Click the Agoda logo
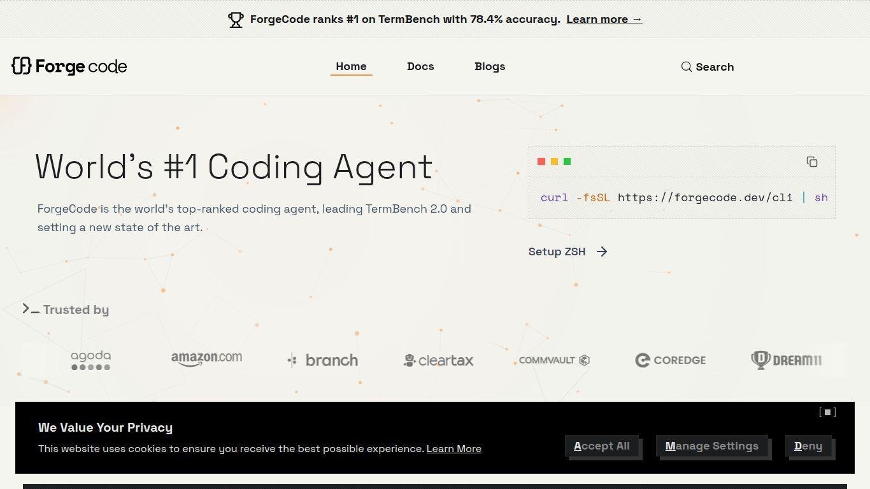The height and width of the screenshot is (489, 870). (90, 360)
